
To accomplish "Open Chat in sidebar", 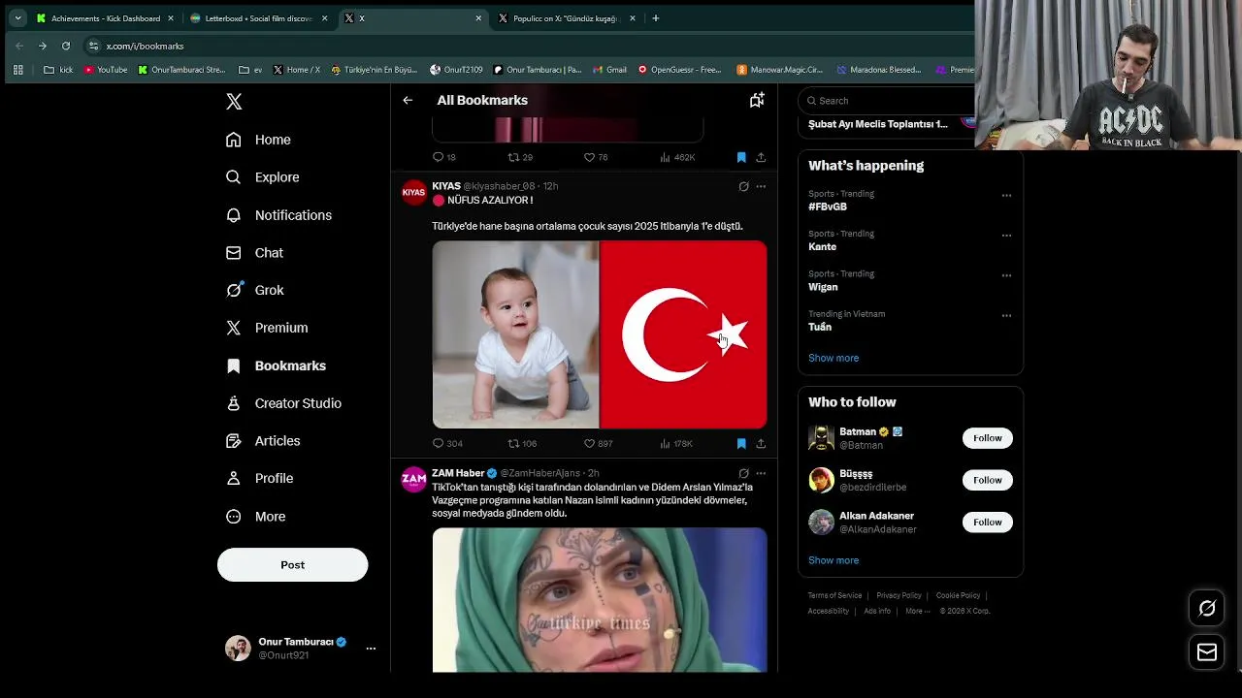I will point(254,253).
